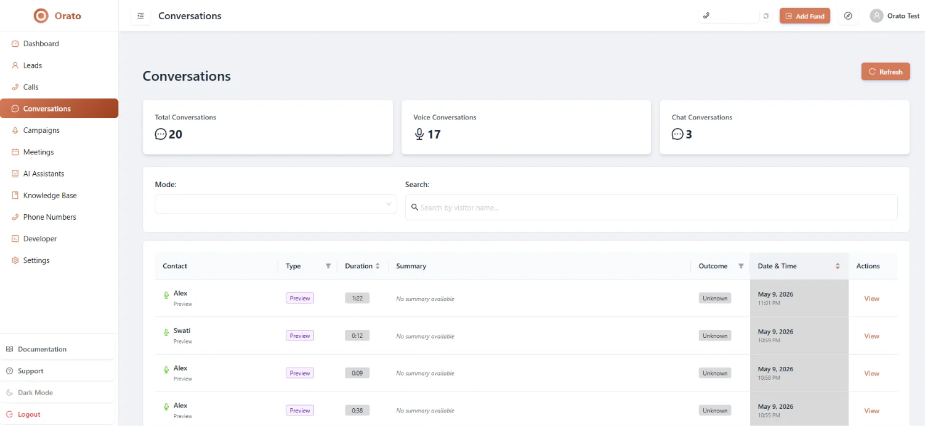Toggle Dark Mode in the sidebar
Image resolution: width=925 pixels, height=426 pixels.
pyautogui.click(x=57, y=393)
